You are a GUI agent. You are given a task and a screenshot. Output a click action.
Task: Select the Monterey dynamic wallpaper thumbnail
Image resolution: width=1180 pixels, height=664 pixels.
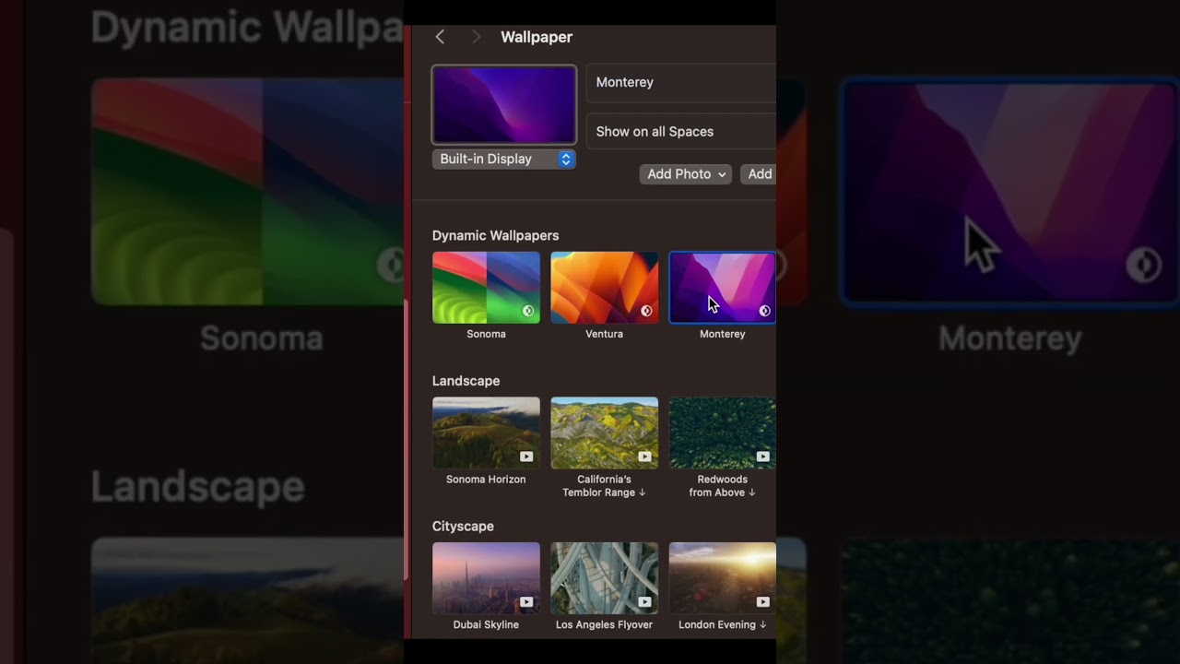pyautogui.click(x=722, y=288)
